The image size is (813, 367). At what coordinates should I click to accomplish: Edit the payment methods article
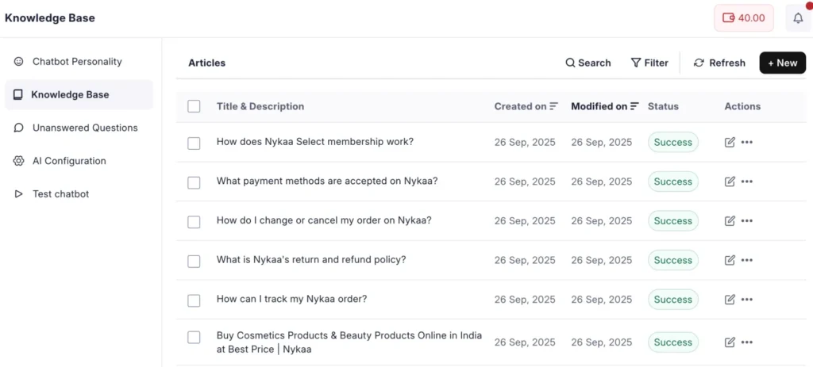pyautogui.click(x=730, y=182)
